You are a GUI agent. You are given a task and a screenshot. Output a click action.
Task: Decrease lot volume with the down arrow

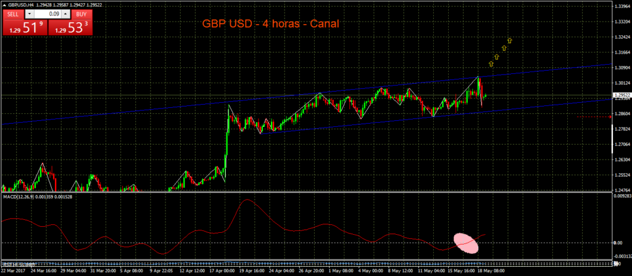[31, 13]
